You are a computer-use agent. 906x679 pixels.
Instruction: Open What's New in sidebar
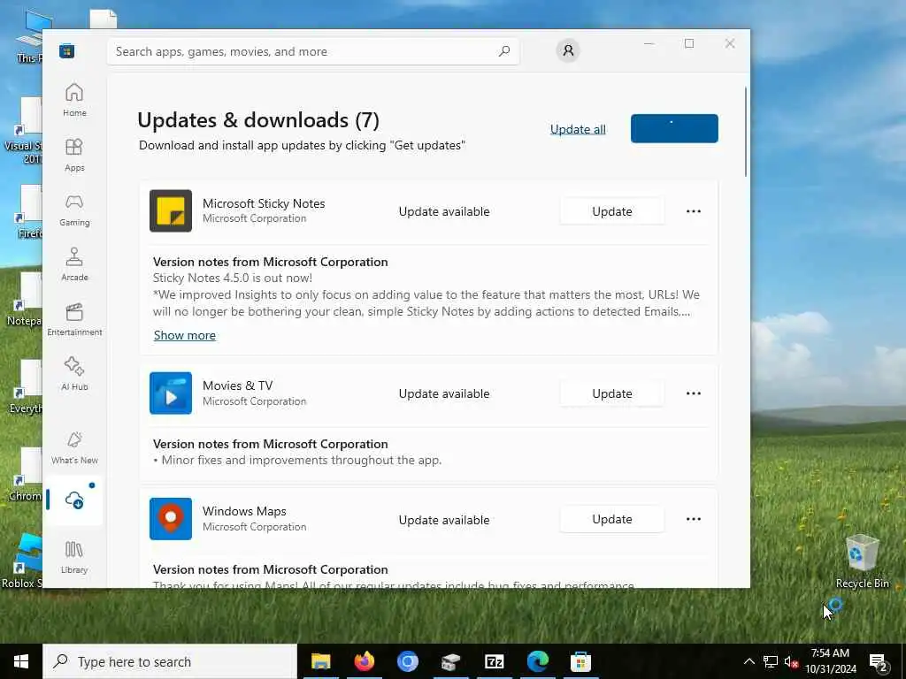coord(74,447)
